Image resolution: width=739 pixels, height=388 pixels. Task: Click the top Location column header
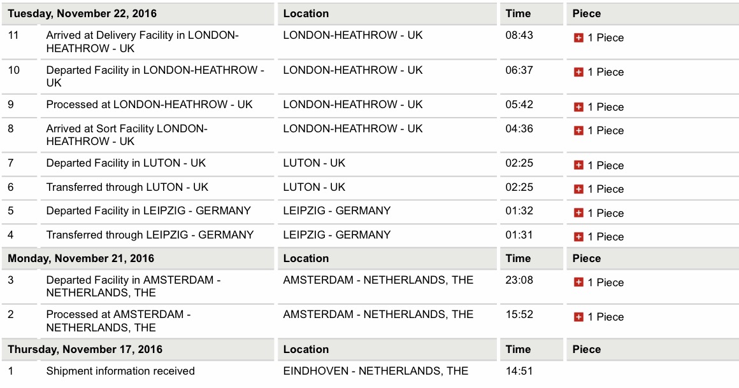(306, 13)
